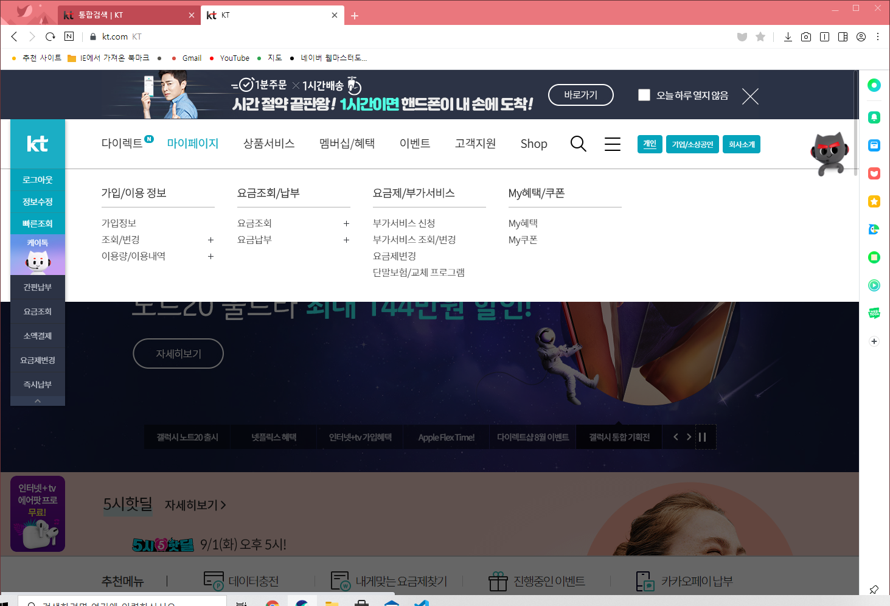
Task: Click 로그아웃 in the sidebar
Action: point(37,179)
